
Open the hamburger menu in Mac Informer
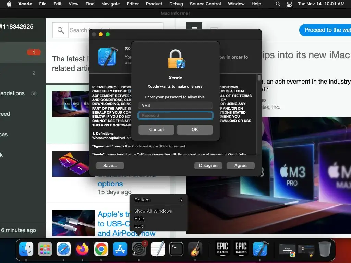tap(194, 28)
